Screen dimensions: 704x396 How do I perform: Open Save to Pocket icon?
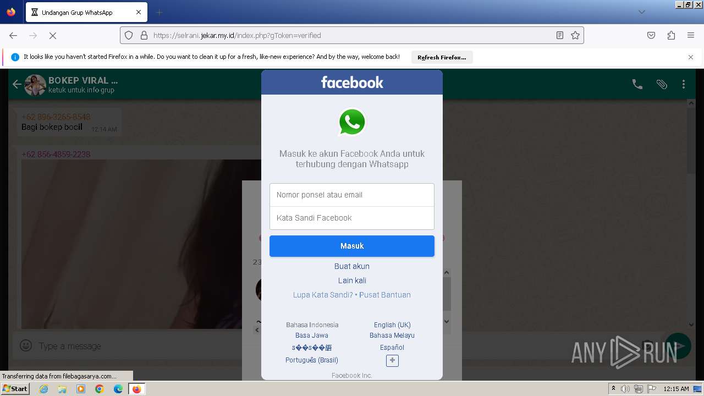pyautogui.click(x=651, y=35)
